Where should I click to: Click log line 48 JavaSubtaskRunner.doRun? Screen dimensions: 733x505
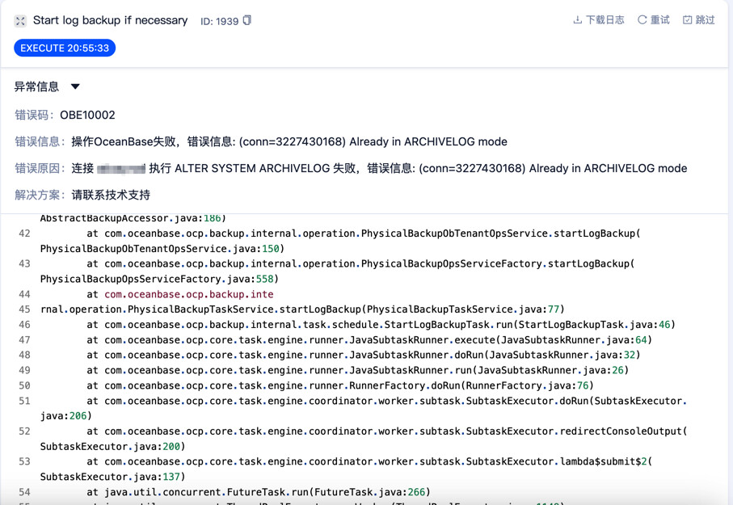coord(363,355)
